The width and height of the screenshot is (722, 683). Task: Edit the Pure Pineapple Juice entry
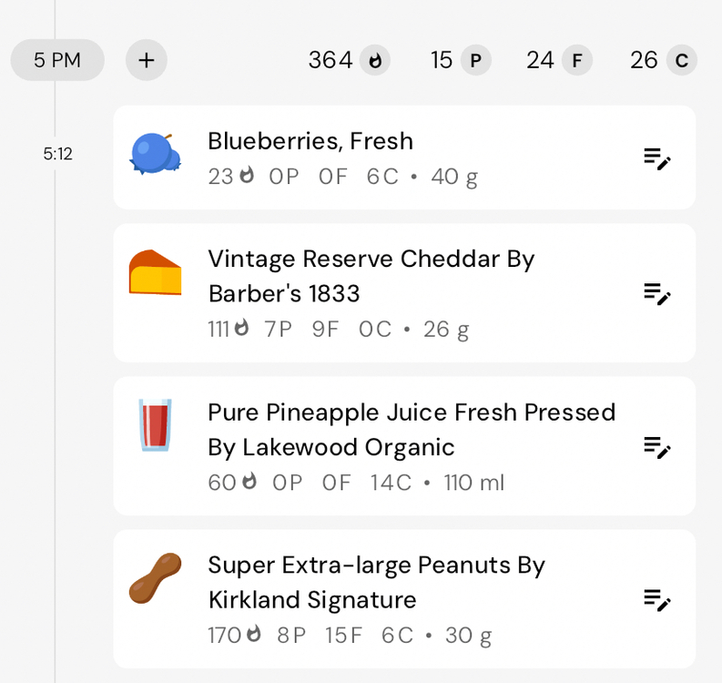656,446
